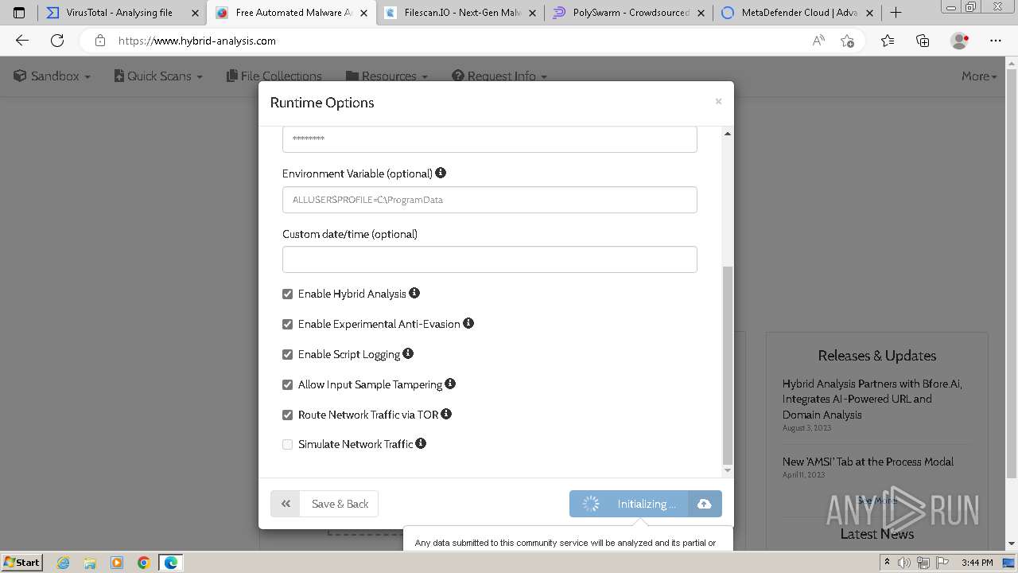Click the cloud upload icon button
Viewport: 1018px width, 573px height.
click(x=705, y=504)
